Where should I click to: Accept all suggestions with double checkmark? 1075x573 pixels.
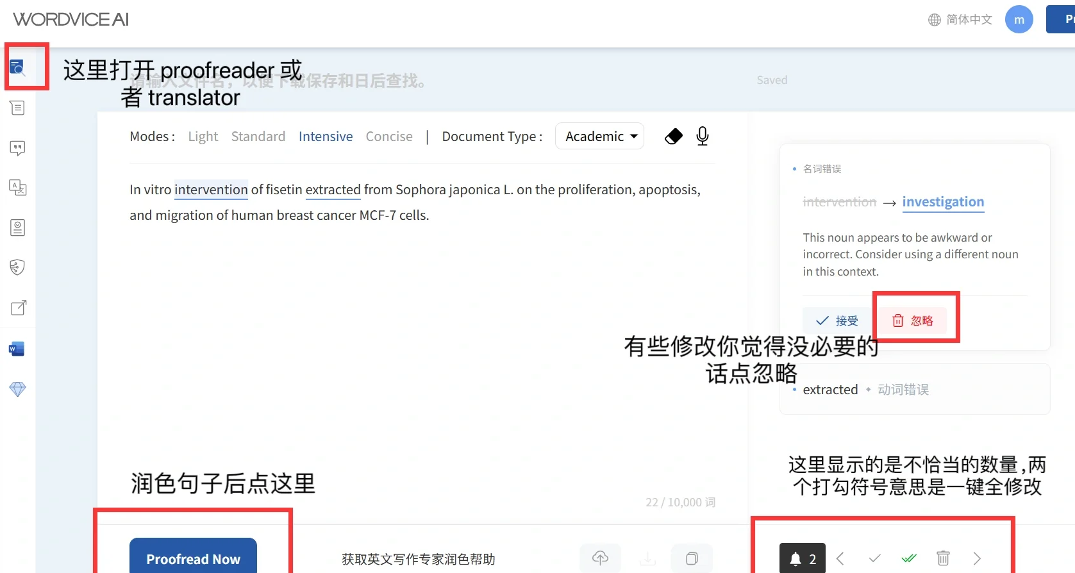point(909,558)
